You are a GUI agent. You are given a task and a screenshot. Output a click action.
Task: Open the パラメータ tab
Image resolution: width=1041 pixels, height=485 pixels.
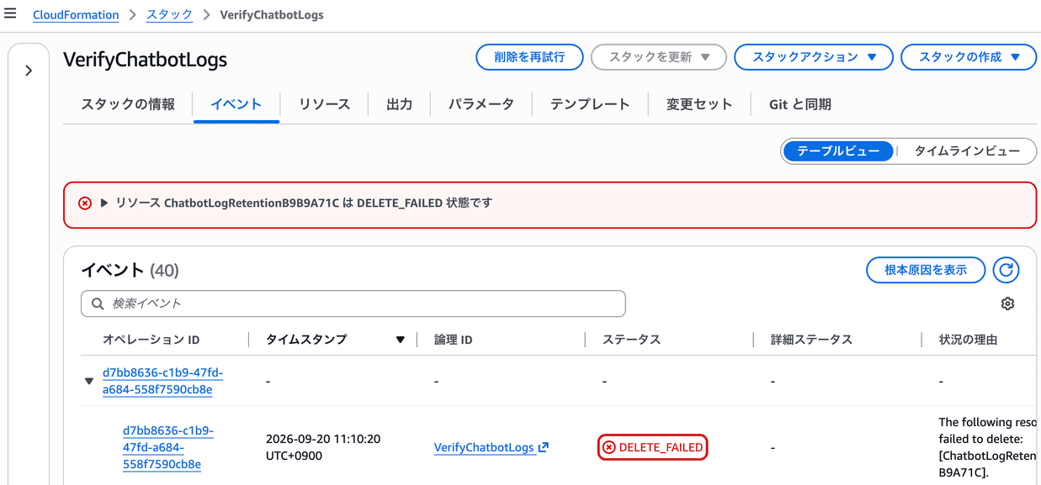pos(481,104)
